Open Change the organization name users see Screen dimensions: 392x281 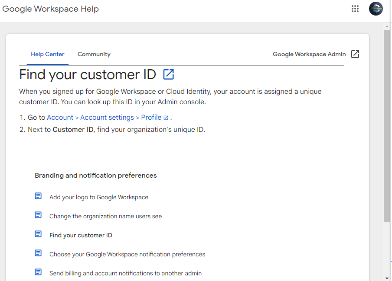coord(105,216)
